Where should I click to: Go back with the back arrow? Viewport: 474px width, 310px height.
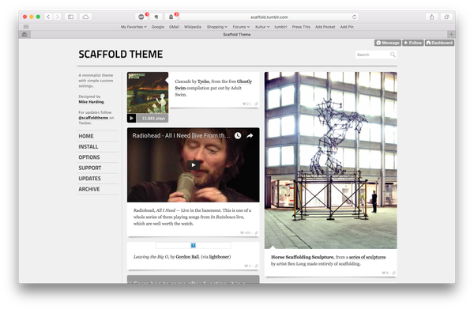click(x=48, y=17)
